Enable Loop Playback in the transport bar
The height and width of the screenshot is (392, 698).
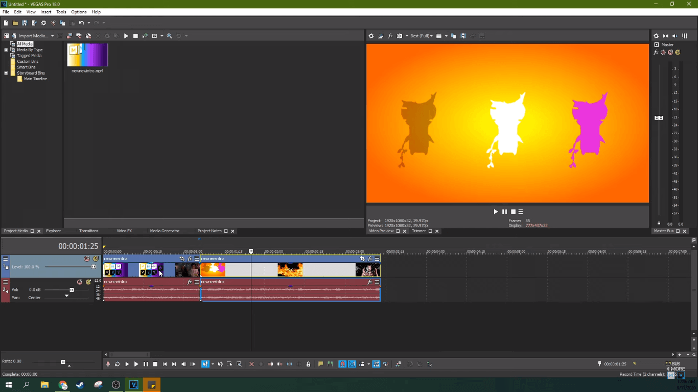pos(118,364)
